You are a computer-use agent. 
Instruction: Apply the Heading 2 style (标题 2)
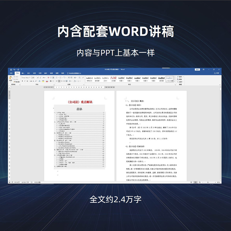129,79
